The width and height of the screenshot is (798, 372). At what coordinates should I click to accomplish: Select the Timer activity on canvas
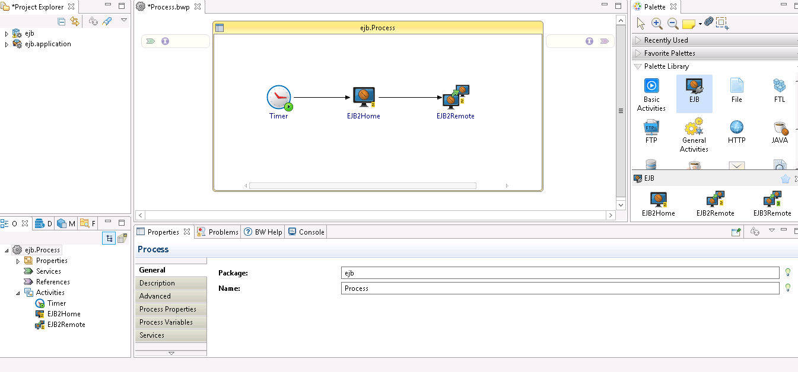pyautogui.click(x=279, y=98)
